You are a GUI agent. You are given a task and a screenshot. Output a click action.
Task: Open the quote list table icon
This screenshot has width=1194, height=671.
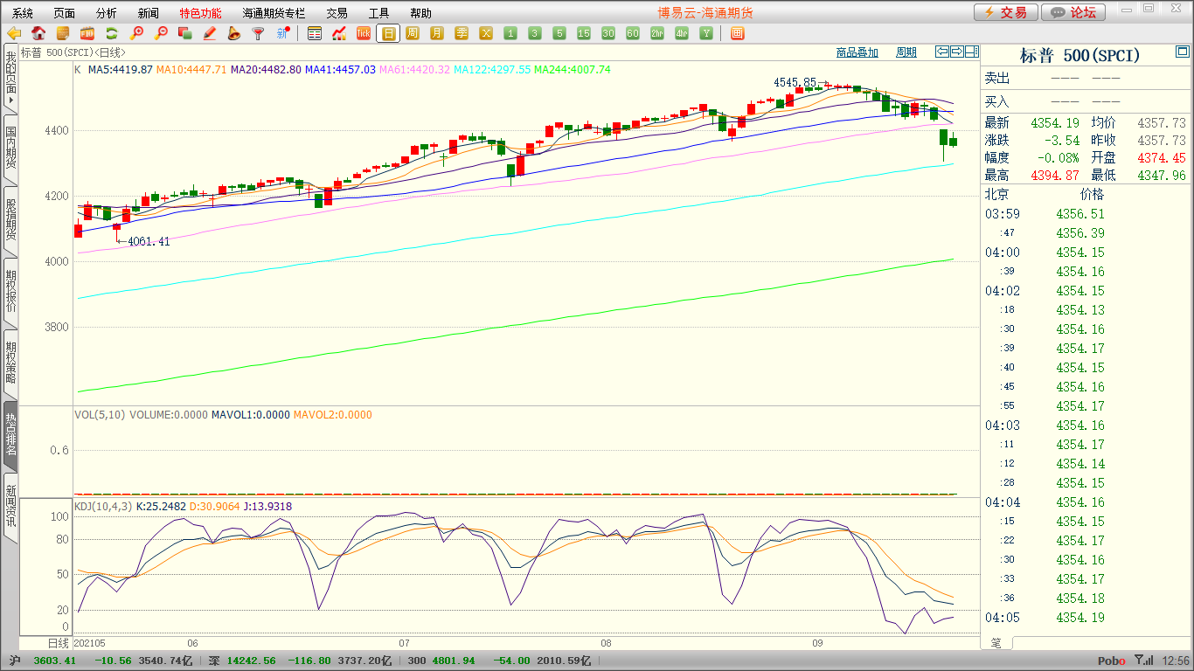click(315, 33)
